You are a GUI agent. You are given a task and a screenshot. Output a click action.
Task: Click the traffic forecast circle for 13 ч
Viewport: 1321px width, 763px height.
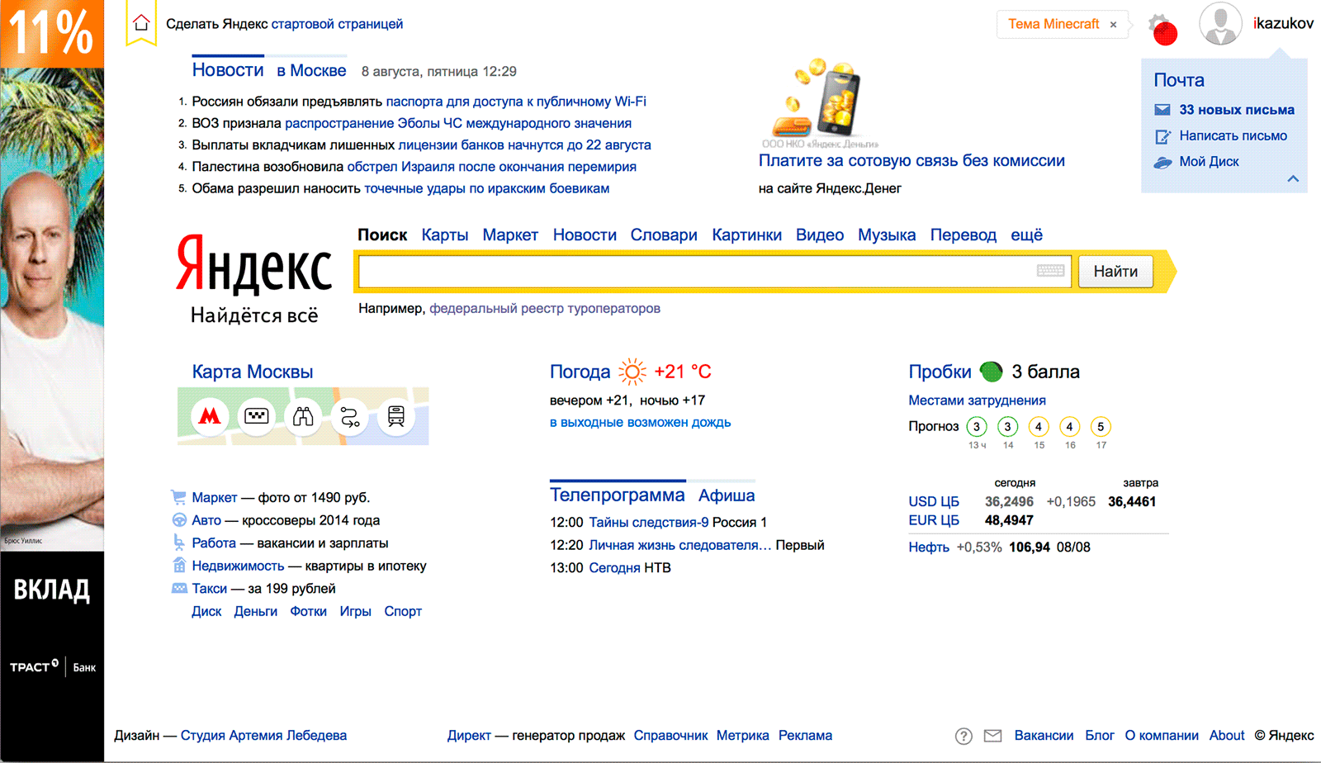click(977, 426)
